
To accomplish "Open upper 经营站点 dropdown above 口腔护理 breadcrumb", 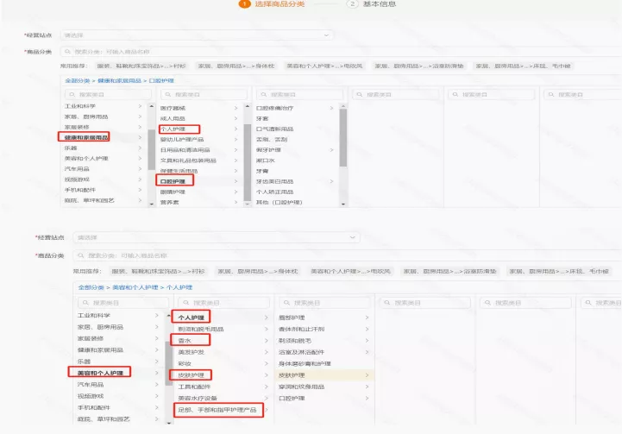I will pos(197,35).
